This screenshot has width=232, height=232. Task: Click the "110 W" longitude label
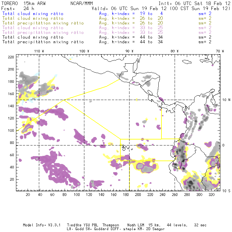(39, 51)
